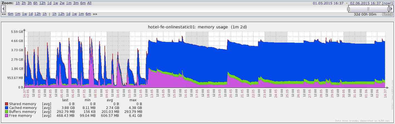Screen dimensions: 395x124
Task: Click the left scroll arrow of the time bar
Action: (x=4, y=9)
